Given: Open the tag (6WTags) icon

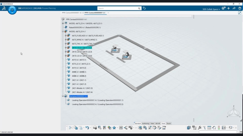Looking at the screenshot, I should [x=144, y=8].
